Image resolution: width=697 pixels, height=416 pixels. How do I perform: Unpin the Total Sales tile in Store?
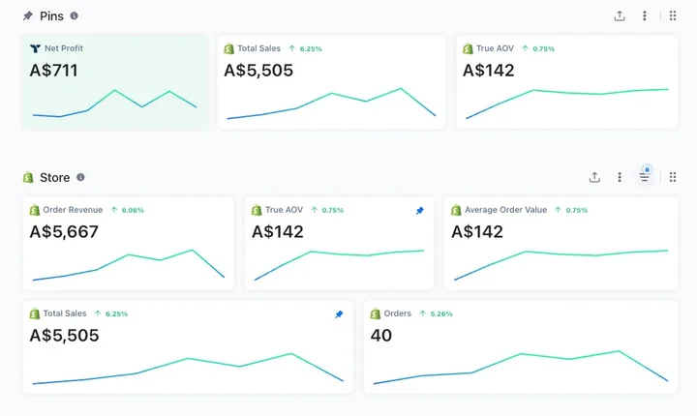339,314
